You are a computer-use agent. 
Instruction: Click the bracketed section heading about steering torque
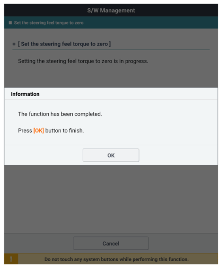coord(64,44)
